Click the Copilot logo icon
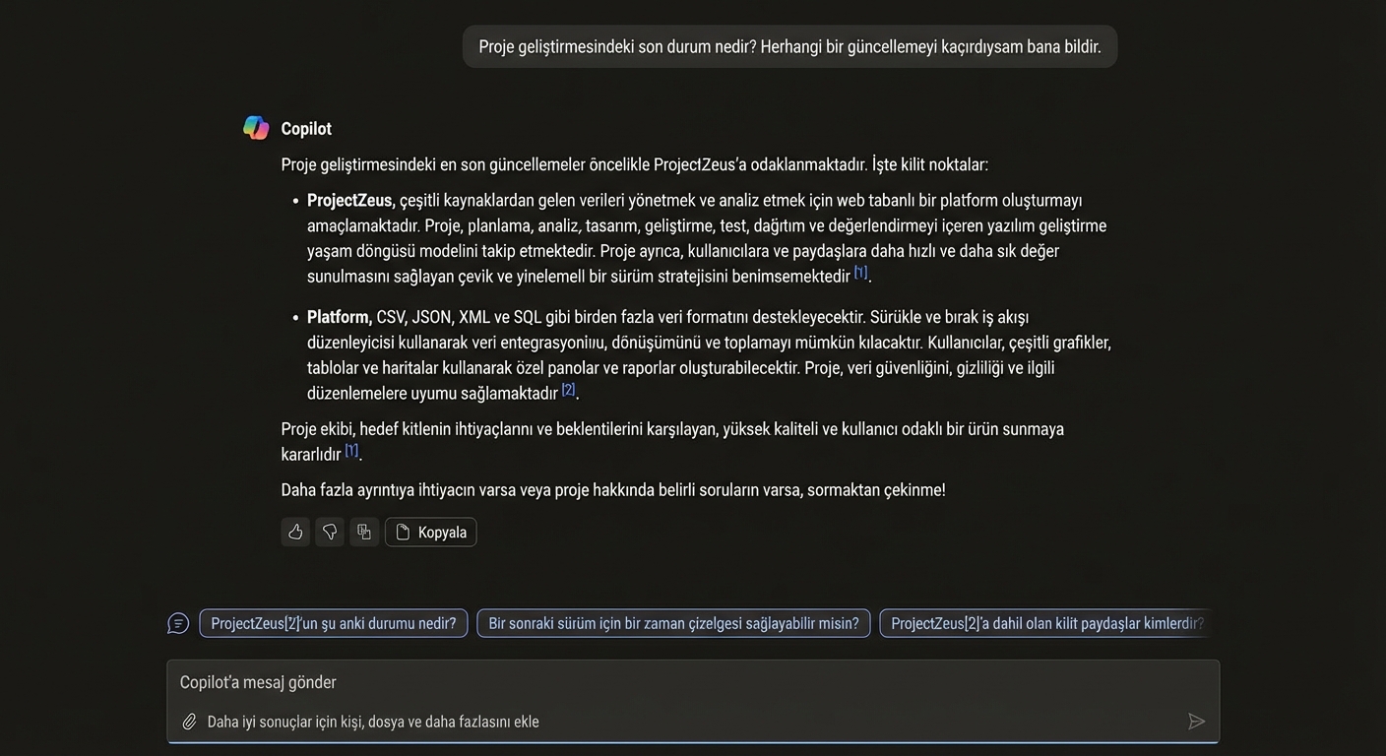This screenshot has height=756, width=1386. pos(256,128)
